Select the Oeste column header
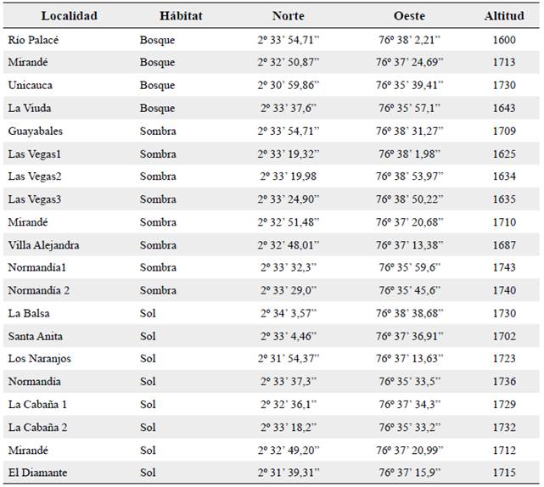The width and height of the screenshot is (544, 487). [x=409, y=16]
